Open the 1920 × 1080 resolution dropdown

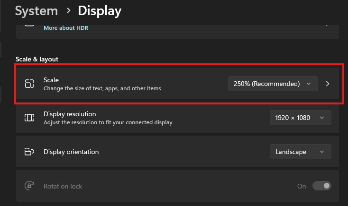[x=301, y=118]
